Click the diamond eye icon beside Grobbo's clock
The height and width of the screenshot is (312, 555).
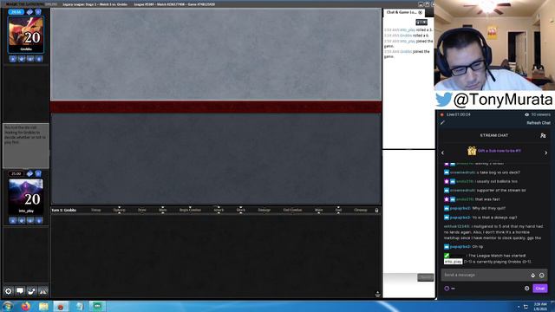(x=29, y=11)
